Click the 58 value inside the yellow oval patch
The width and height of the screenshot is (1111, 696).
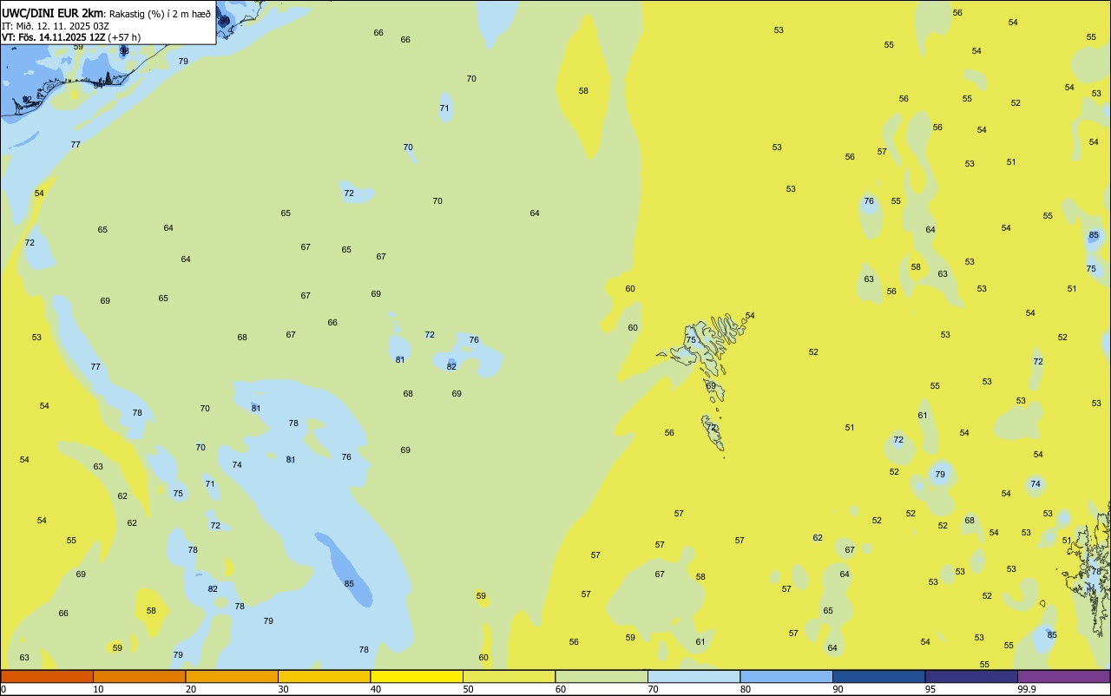583,90
